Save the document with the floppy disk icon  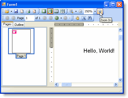(x=16, y=11)
